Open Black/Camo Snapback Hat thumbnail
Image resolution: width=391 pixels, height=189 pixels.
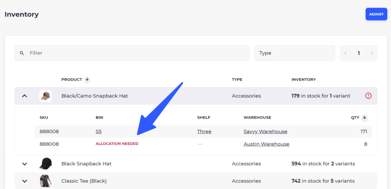point(45,96)
